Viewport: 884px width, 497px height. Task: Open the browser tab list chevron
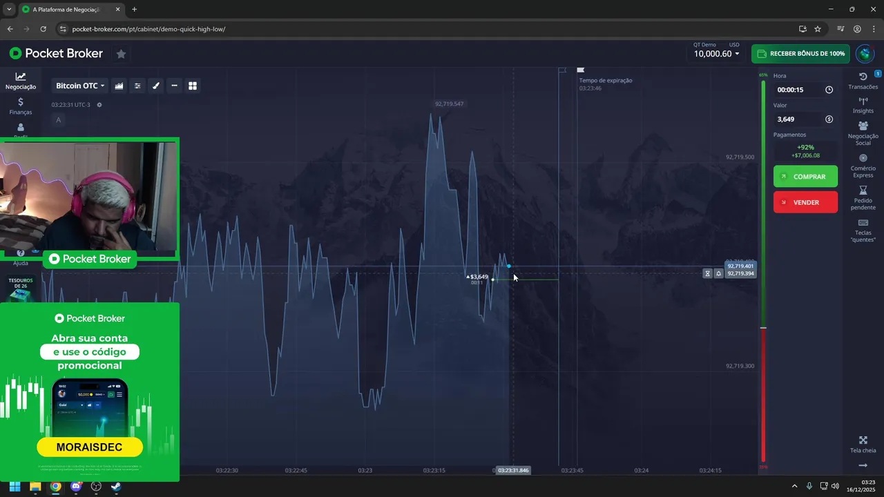(x=9, y=10)
